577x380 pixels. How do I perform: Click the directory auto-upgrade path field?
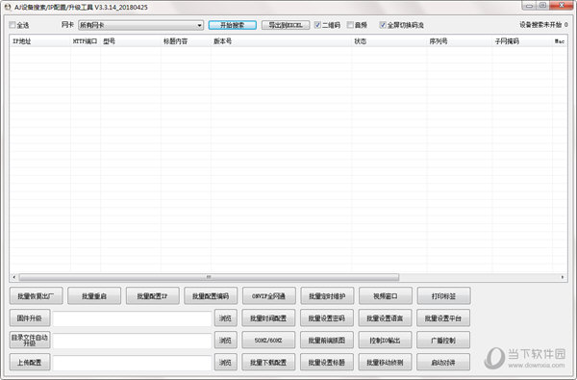[132, 341]
